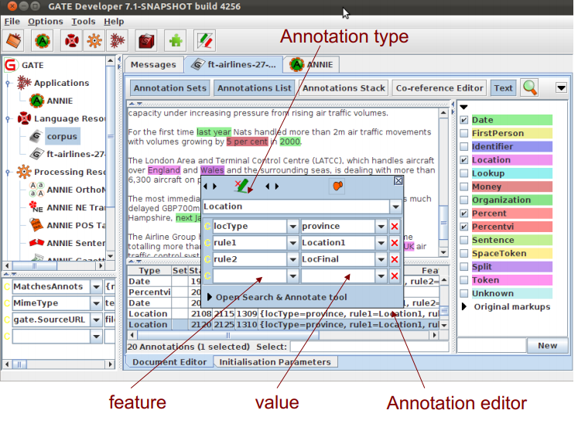Open the plugin manager puzzle icon
Screen dimensions: 578x424
coord(176,40)
